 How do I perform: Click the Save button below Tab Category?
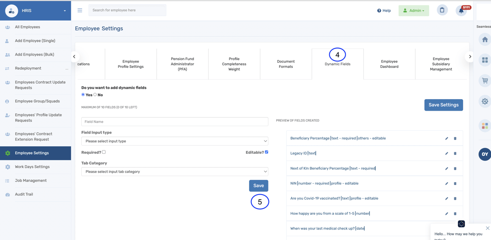coord(259,186)
